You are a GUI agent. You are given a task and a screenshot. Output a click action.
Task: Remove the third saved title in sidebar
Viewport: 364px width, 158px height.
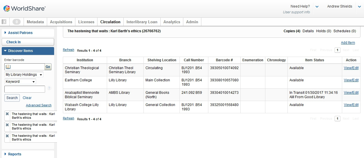coord(7,136)
